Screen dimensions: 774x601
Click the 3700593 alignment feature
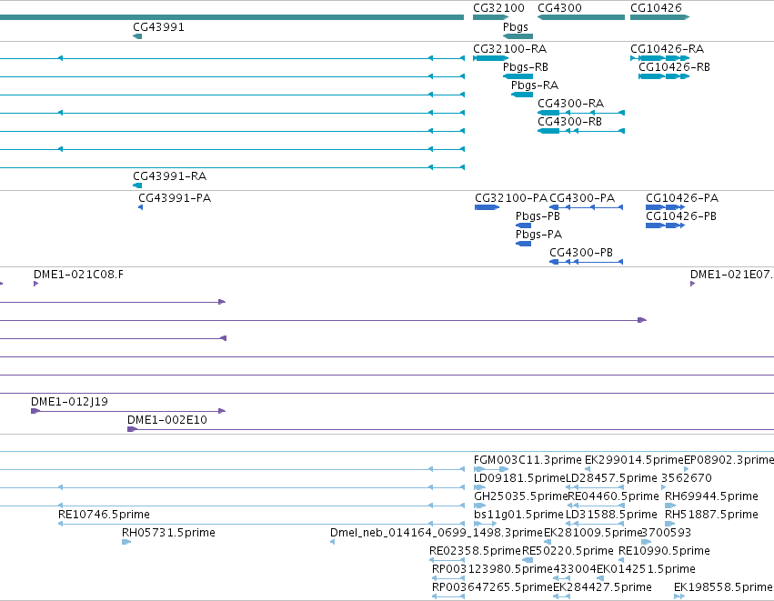646,542
